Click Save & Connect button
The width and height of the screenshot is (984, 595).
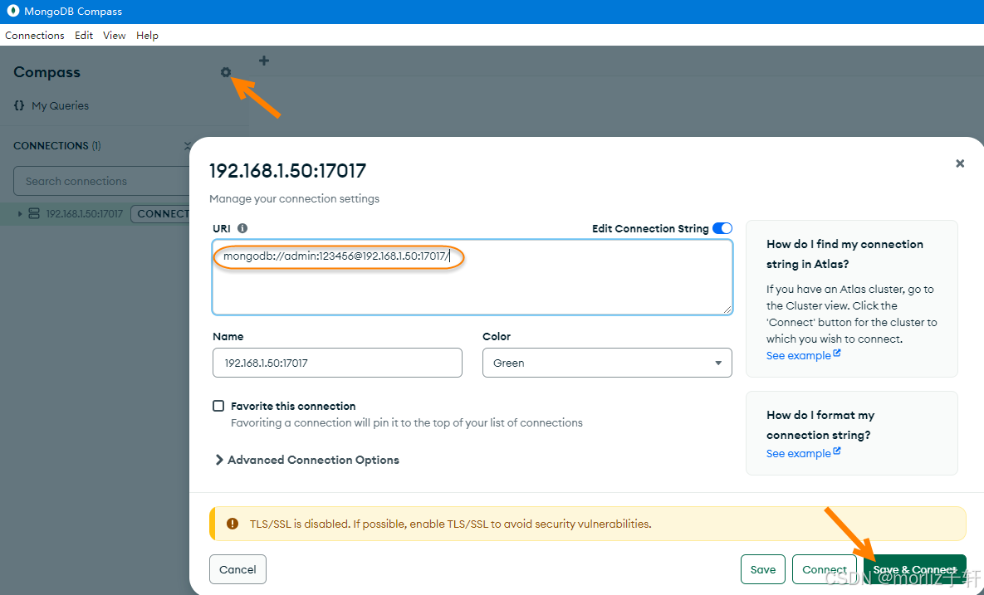coord(914,569)
